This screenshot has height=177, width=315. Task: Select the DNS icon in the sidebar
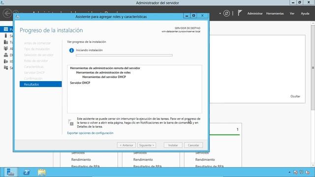(x=6, y=55)
